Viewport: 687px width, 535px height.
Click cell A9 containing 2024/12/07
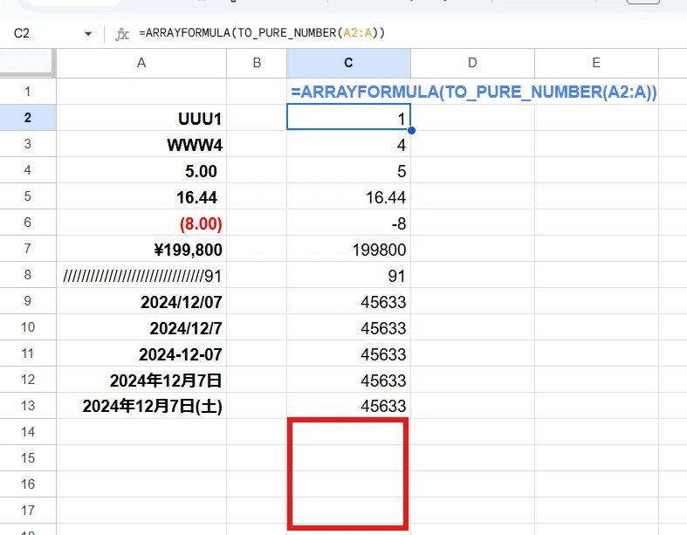[141, 301]
